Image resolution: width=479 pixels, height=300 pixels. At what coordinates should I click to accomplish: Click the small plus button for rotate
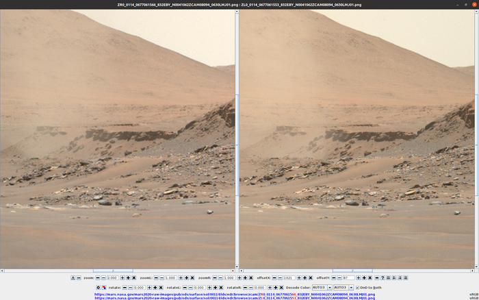click(149, 288)
